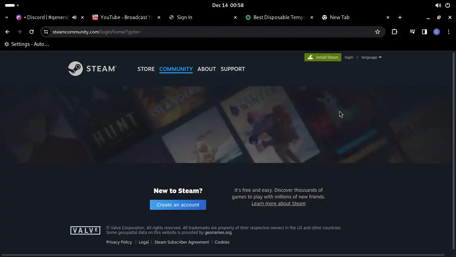Open the Legal footer link
456x257 pixels.
(144, 242)
